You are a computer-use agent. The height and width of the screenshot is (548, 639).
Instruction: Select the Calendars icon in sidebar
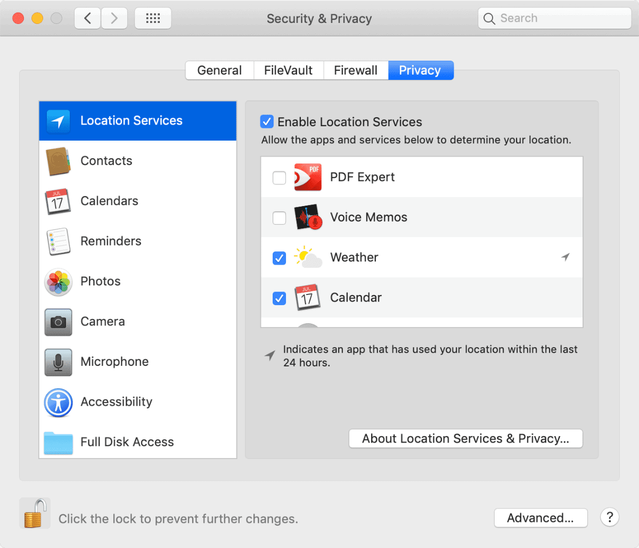(x=58, y=201)
